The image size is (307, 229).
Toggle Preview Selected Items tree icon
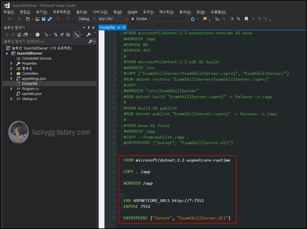click(x=77, y=35)
